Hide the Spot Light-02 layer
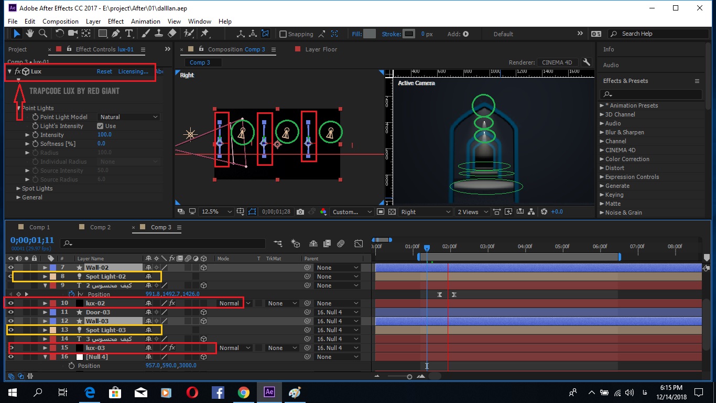Screen dimensions: 716x403 pyautogui.click(x=10, y=277)
